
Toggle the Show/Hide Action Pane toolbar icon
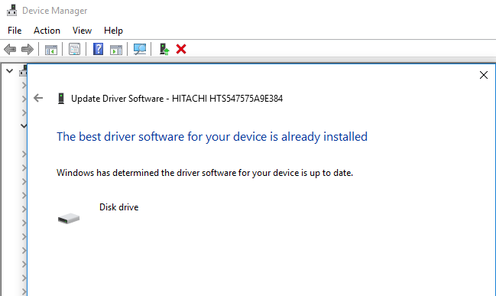(116, 50)
